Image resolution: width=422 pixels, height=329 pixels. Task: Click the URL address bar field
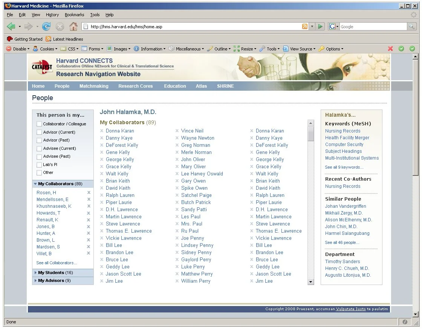(196, 26)
